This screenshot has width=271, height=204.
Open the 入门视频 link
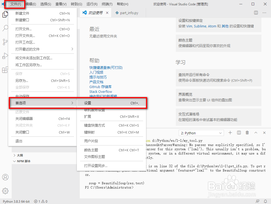(x=96, y=72)
